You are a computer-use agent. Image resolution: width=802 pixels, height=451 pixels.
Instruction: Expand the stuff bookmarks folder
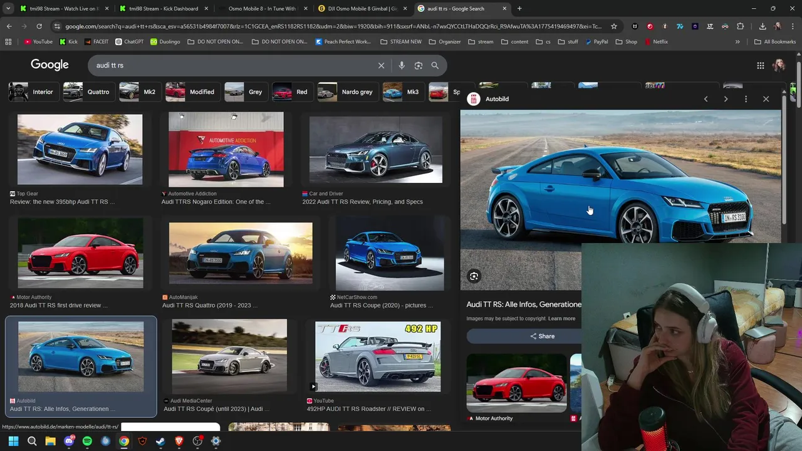click(568, 41)
